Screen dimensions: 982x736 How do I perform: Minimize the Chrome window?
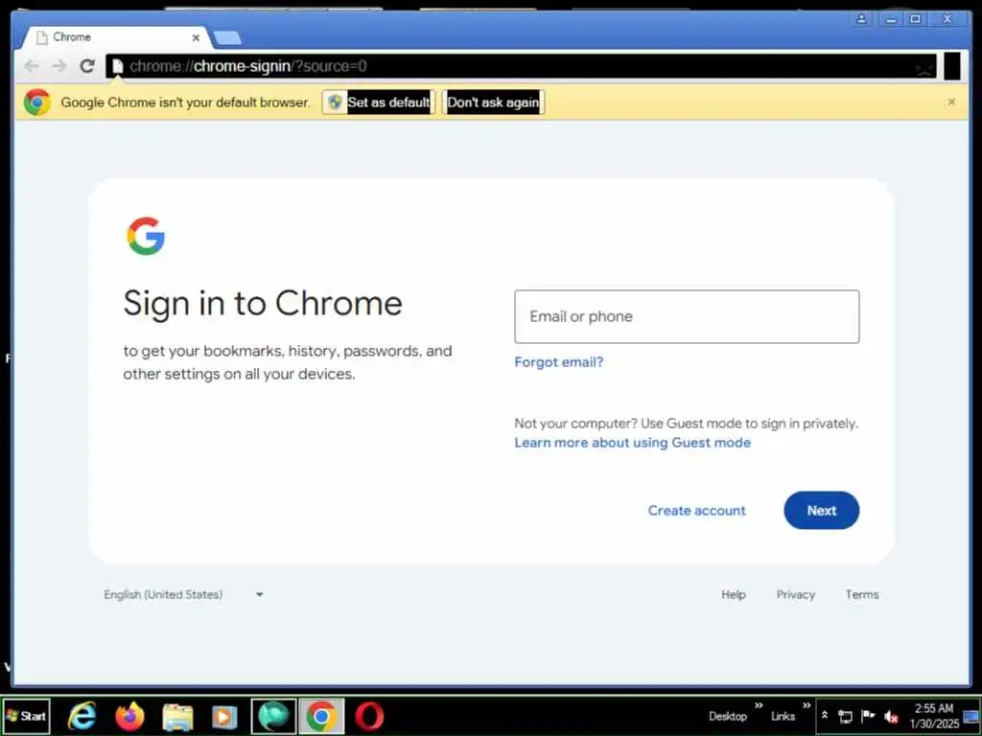(x=890, y=19)
